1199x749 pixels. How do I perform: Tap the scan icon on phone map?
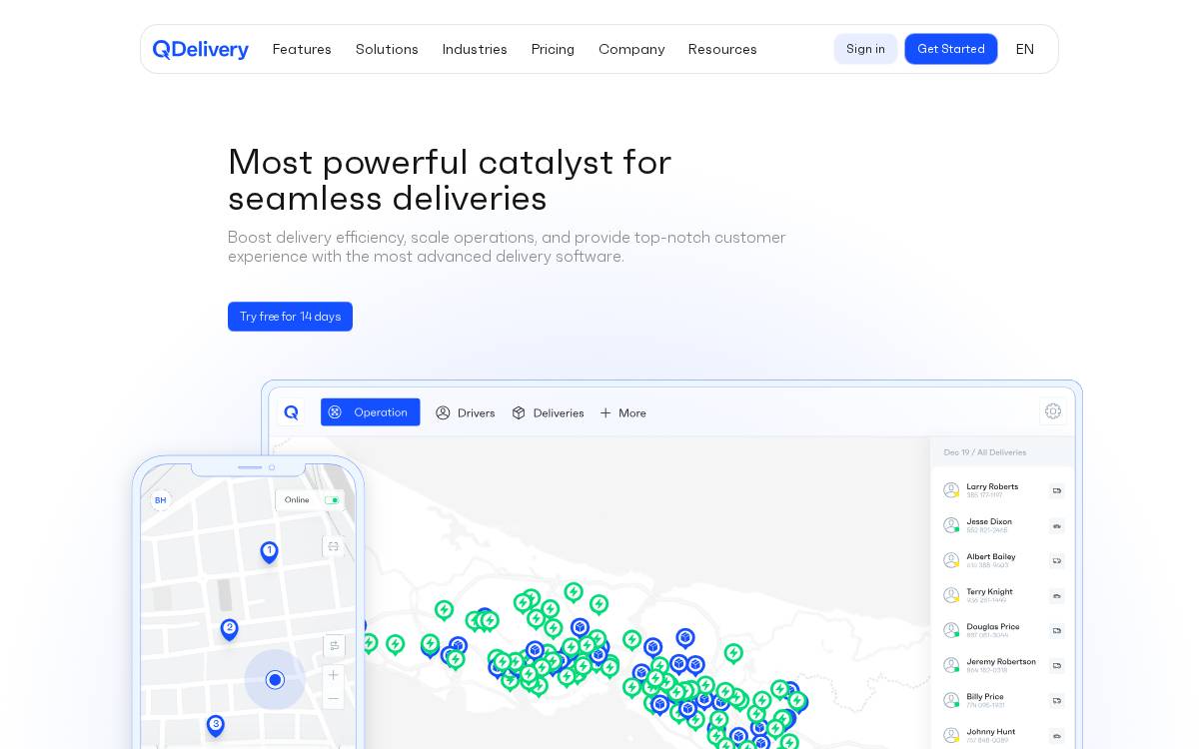point(334,546)
